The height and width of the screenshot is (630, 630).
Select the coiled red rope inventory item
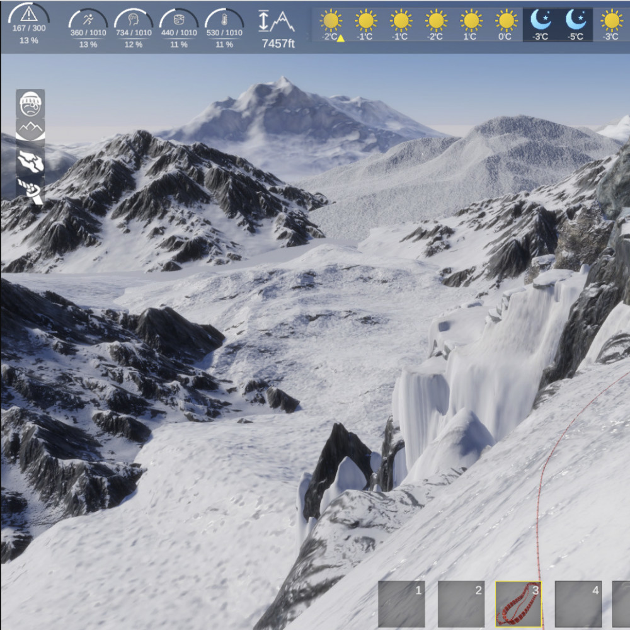[518, 604]
